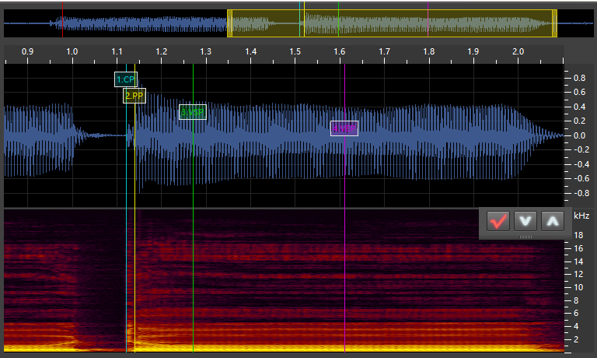Select the 3.VSP marker label

(193, 112)
